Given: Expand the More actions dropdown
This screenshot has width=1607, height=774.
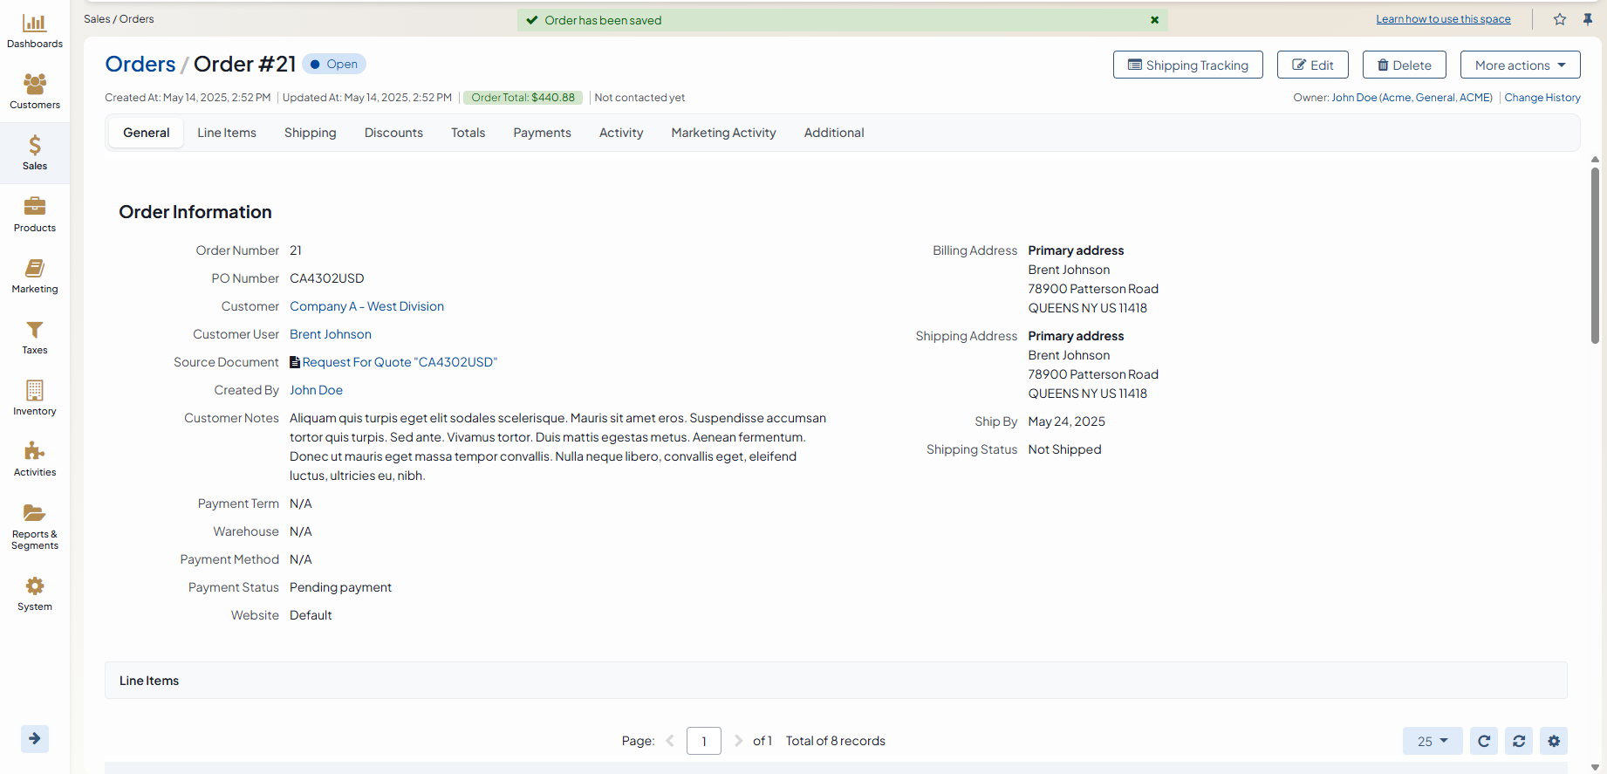Looking at the screenshot, I should tap(1520, 65).
